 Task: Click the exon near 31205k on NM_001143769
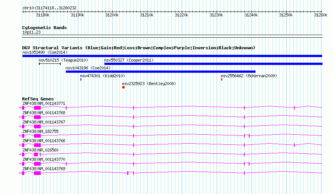(x=128, y=173)
